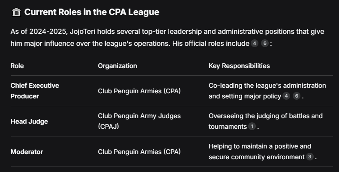The image size is (339, 172).
Task: Click the "Co-leading the league's administration" text
Action: pyautogui.click(x=267, y=86)
